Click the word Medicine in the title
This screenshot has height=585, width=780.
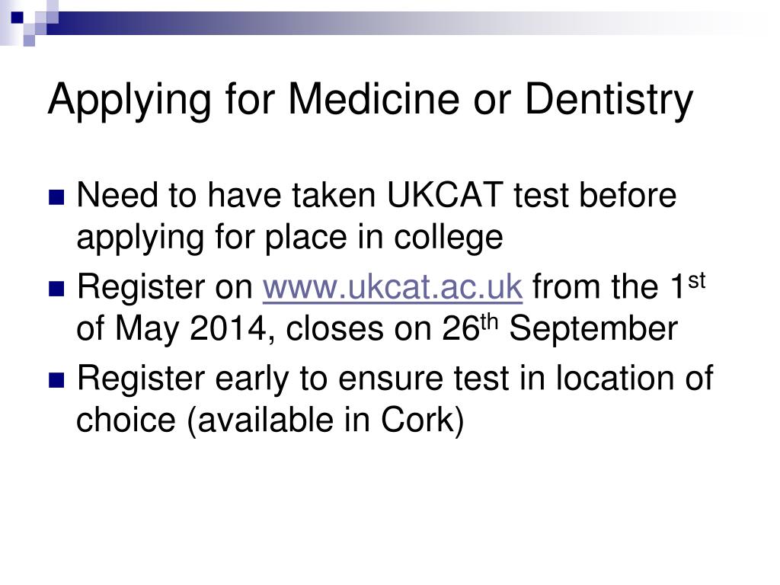click(x=373, y=98)
